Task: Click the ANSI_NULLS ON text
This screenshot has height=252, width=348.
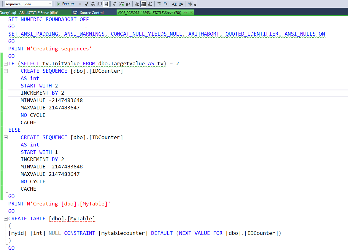Action: 305,34
